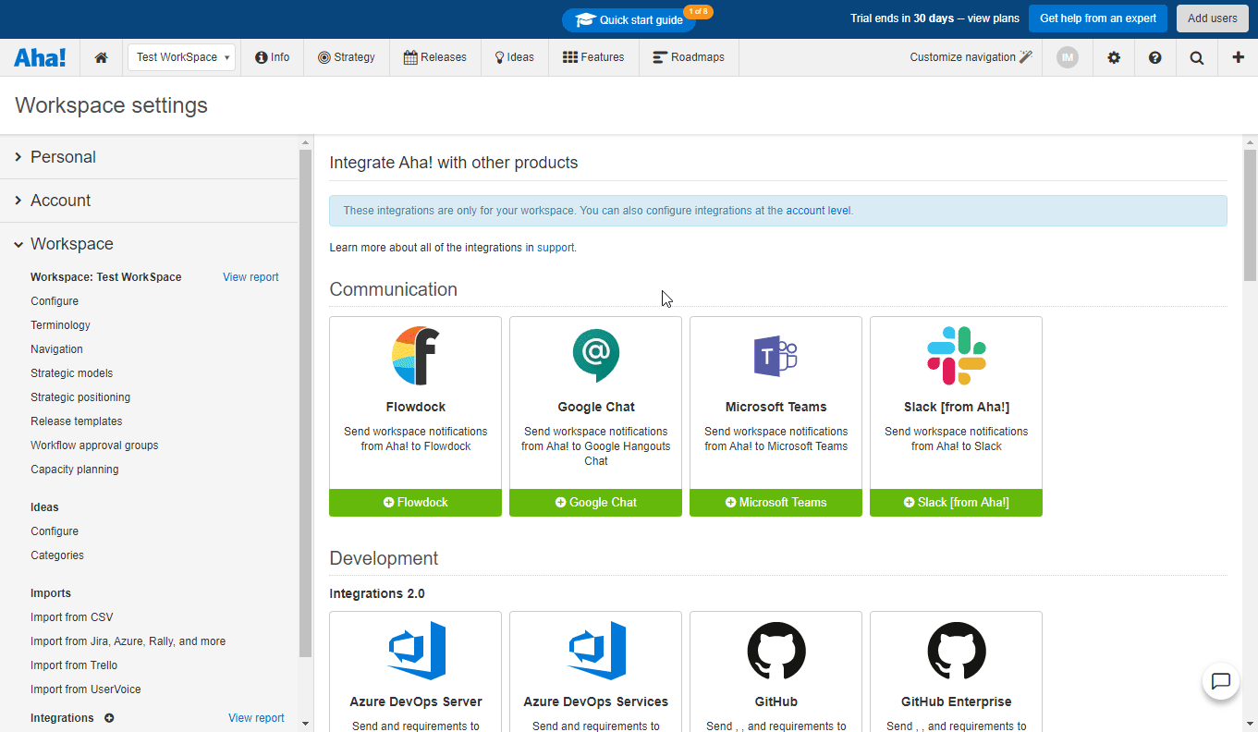Click the main page vertical scrollbar
The width and height of the screenshot is (1258, 732).
pyautogui.click(x=1251, y=214)
